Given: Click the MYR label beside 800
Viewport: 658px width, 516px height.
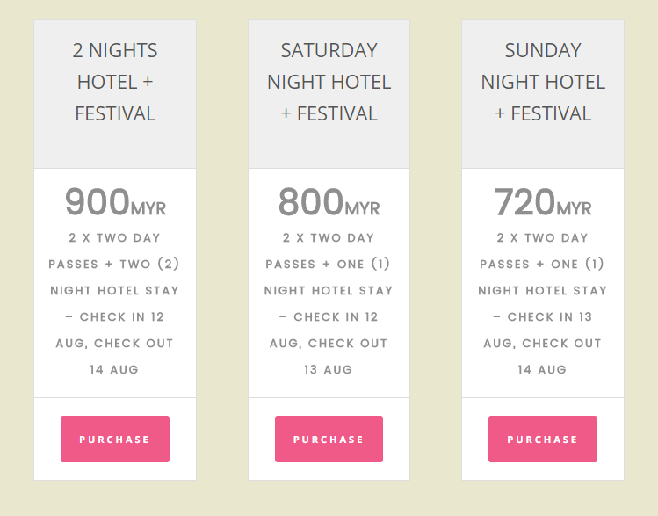Looking at the screenshot, I should 362,209.
